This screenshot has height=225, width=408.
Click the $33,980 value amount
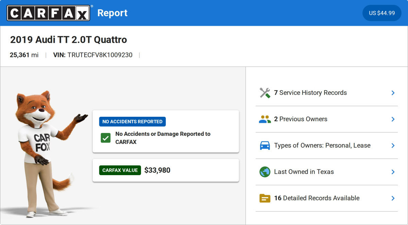click(x=157, y=170)
